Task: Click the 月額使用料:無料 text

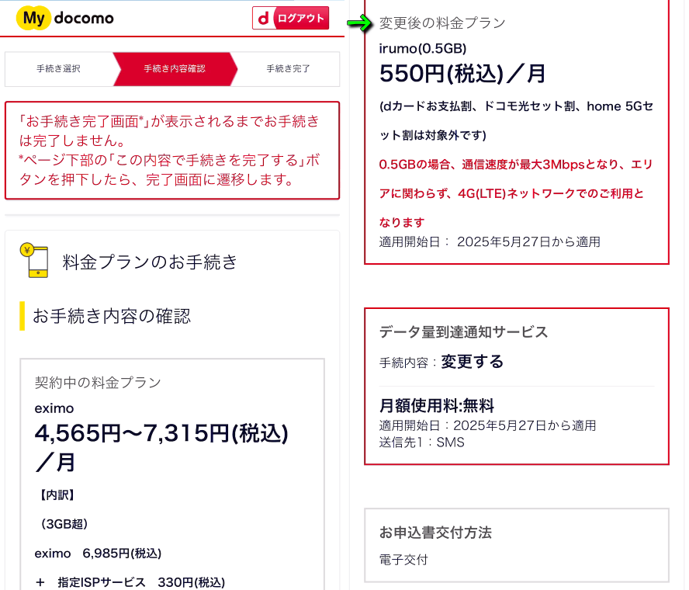Action: click(x=436, y=405)
